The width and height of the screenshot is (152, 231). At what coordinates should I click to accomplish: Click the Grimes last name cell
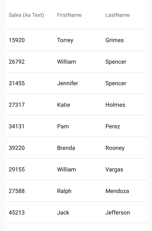tap(115, 40)
